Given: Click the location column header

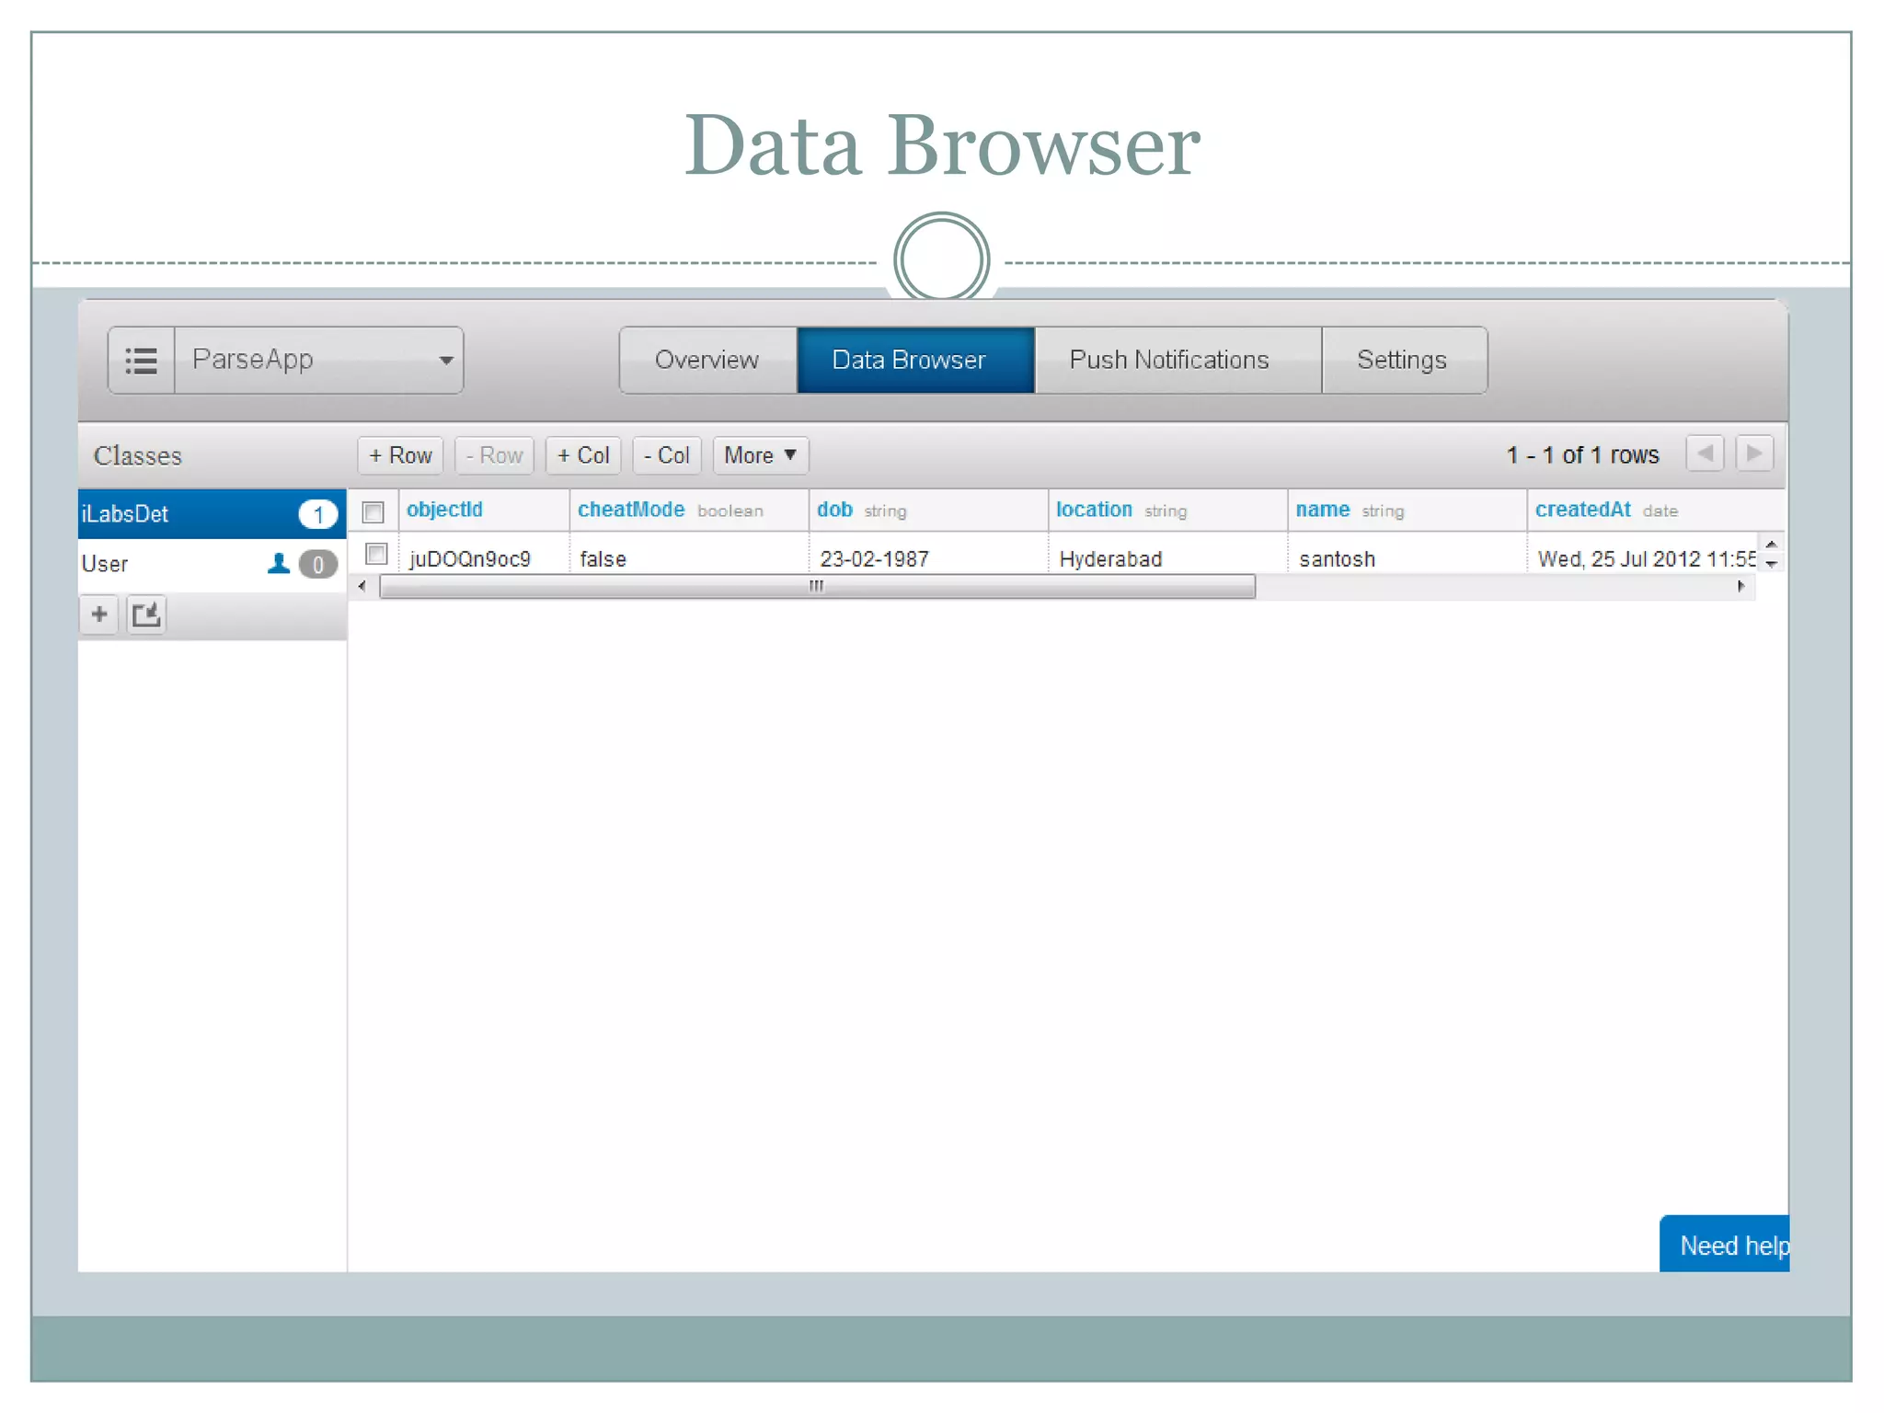Looking at the screenshot, I should pos(1167,510).
